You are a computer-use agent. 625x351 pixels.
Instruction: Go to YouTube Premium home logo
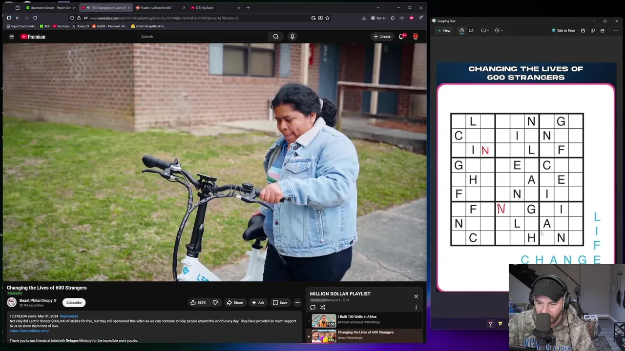[x=33, y=37]
